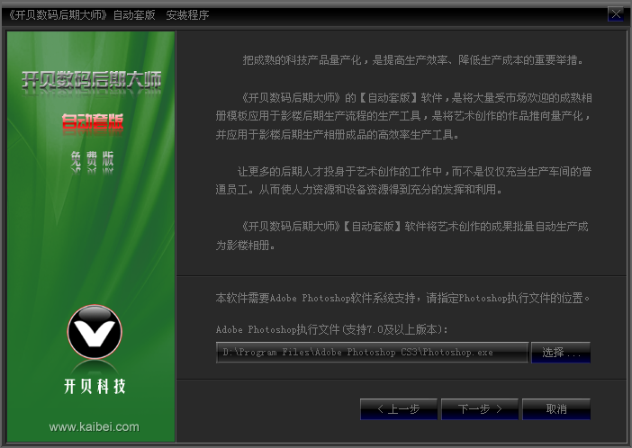Image resolution: width=632 pixels, height=448 pixels.
Task: Click the paragraph starting 让更多的后期人才
Action: click(403, 181)
